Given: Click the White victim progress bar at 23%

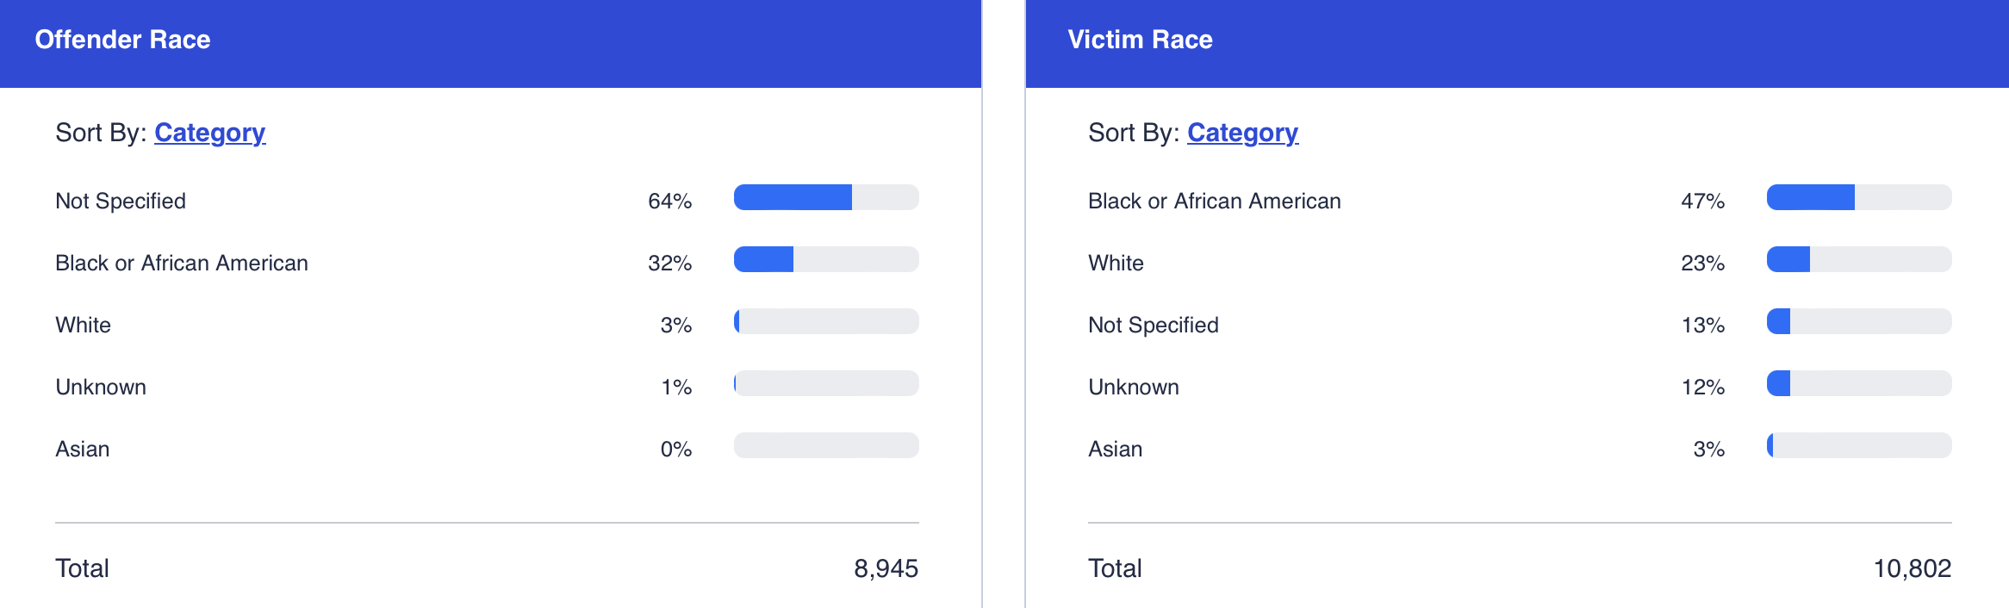Looking at the screenshot, I should tap(1858, 259).
